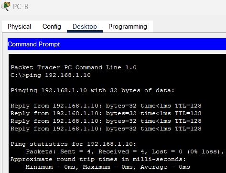Click the last 'Reply from 192.168.1.10' line

click(106, 129)
